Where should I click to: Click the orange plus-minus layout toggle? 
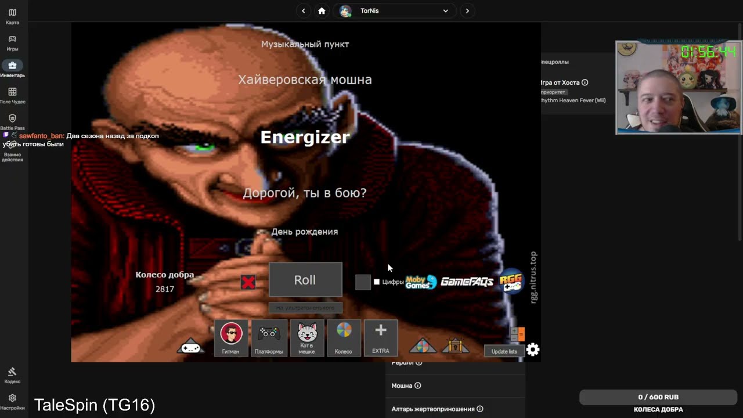517,334
